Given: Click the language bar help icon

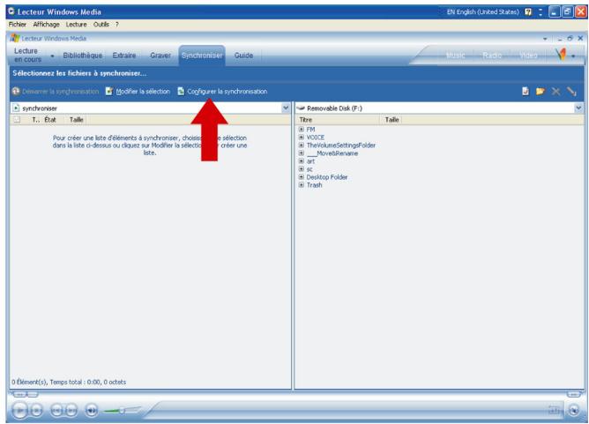Looking at the screenshot, I should (x=528, y=12).
